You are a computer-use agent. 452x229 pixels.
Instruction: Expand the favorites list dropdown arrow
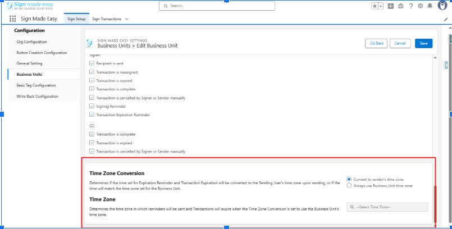pyautogui.click(x=381, y=6)
